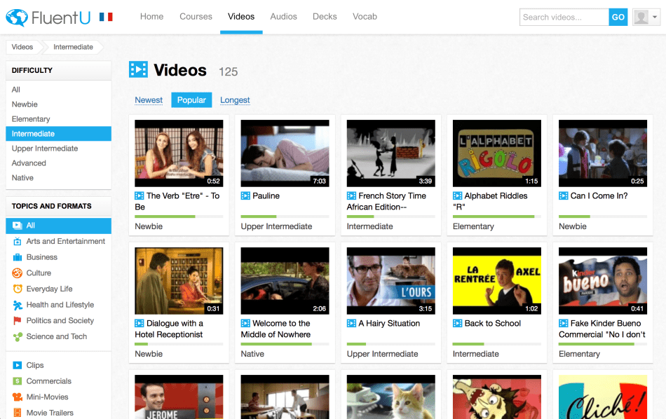Viewport: 666px width, 419px height.
Task: Toggle the All topics filter
Action: coord(15,226)
